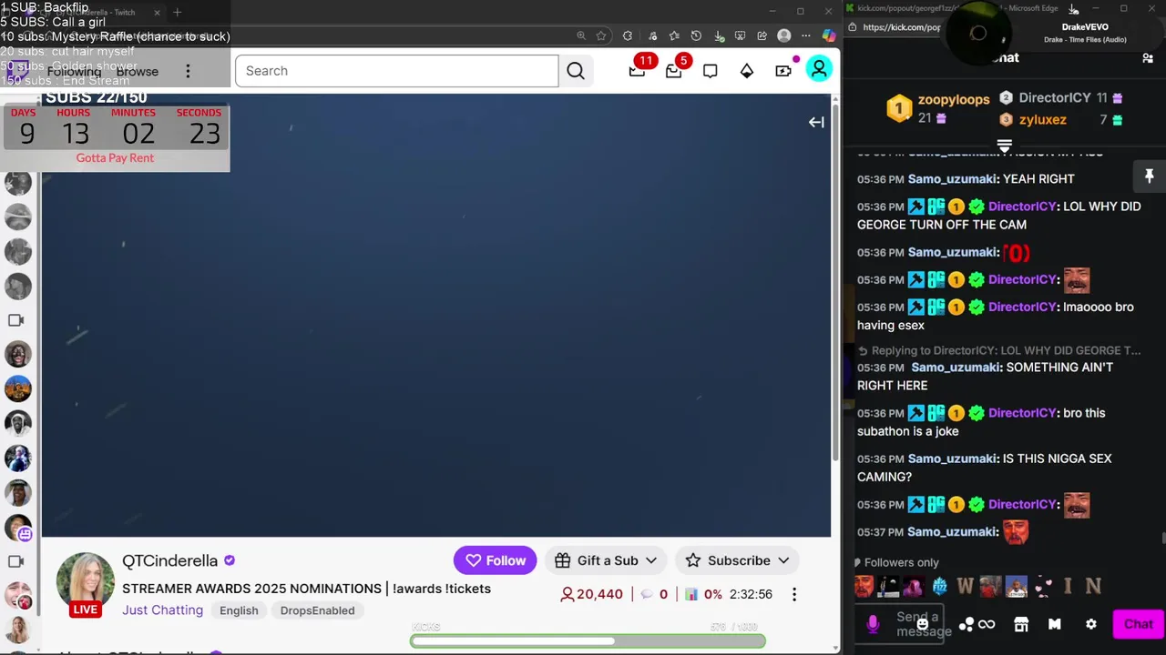Click the Edge share icon

point(762,35)
